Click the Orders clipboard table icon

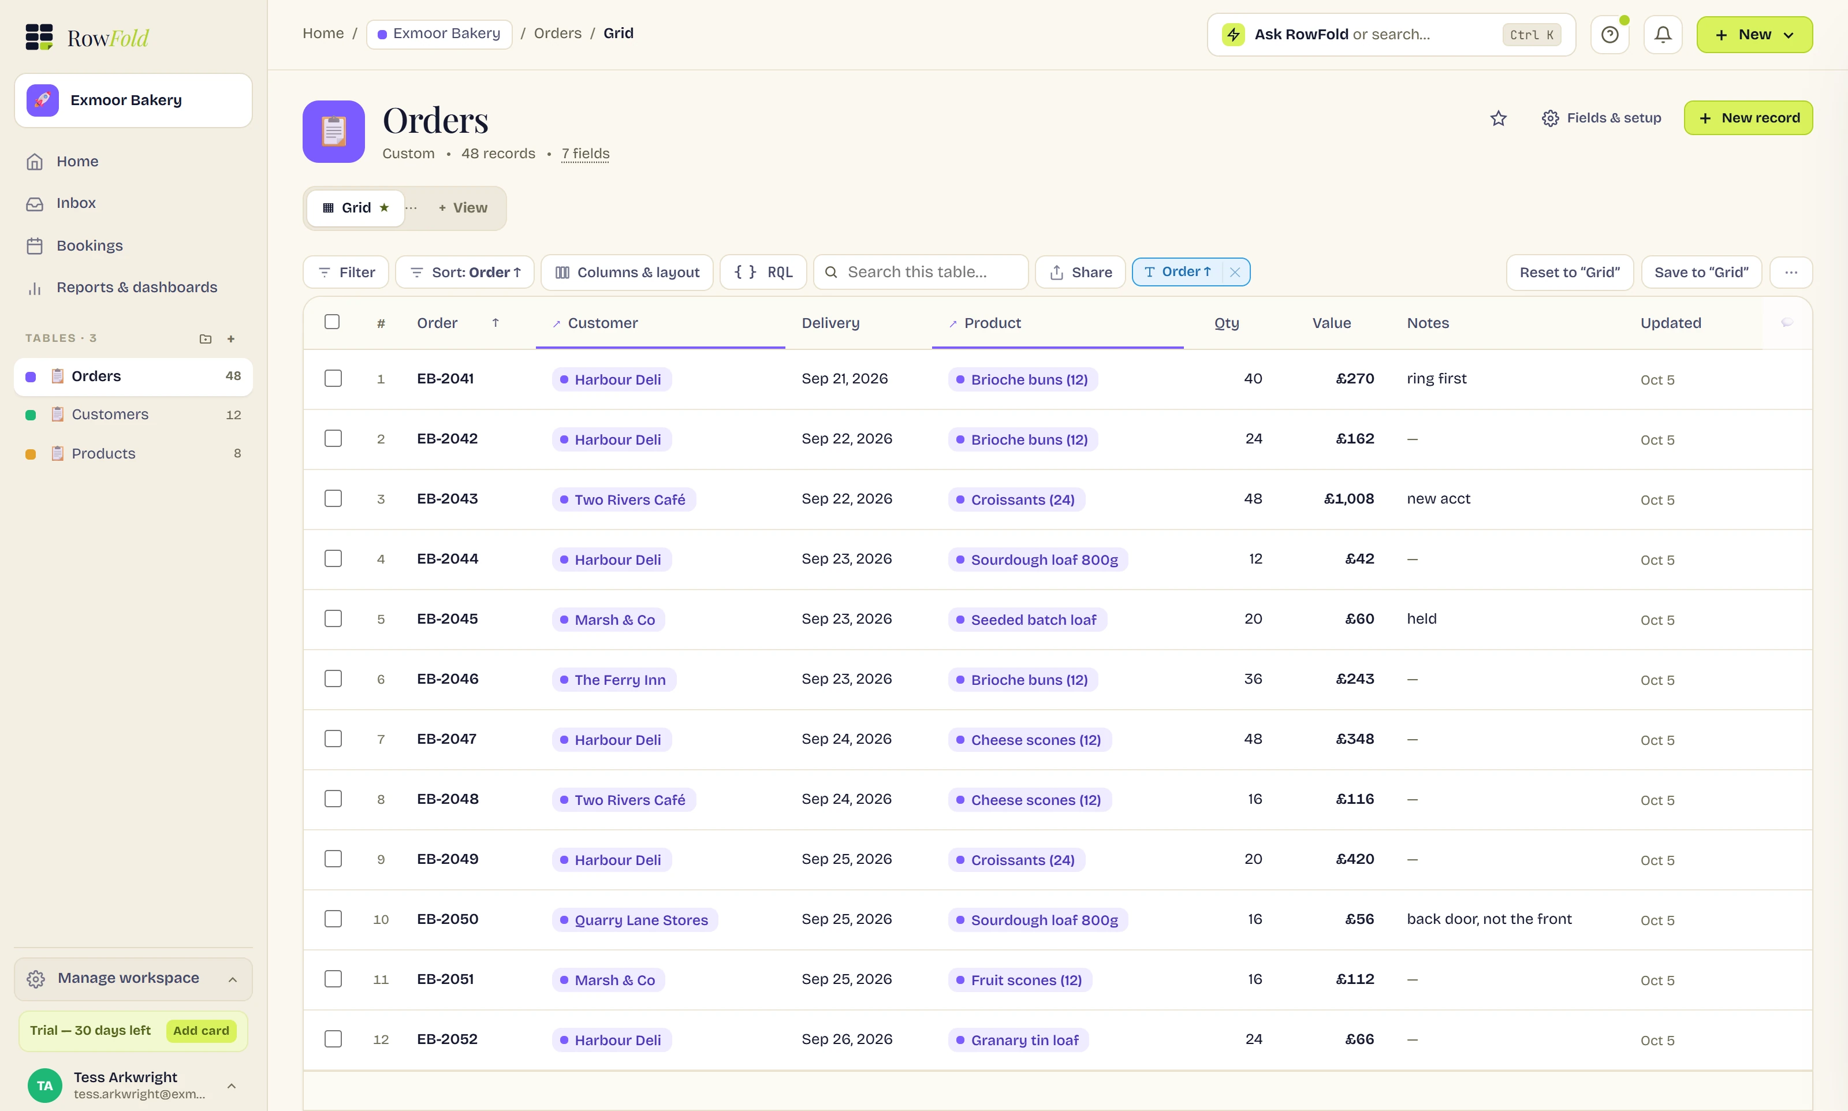coord(333,132)
